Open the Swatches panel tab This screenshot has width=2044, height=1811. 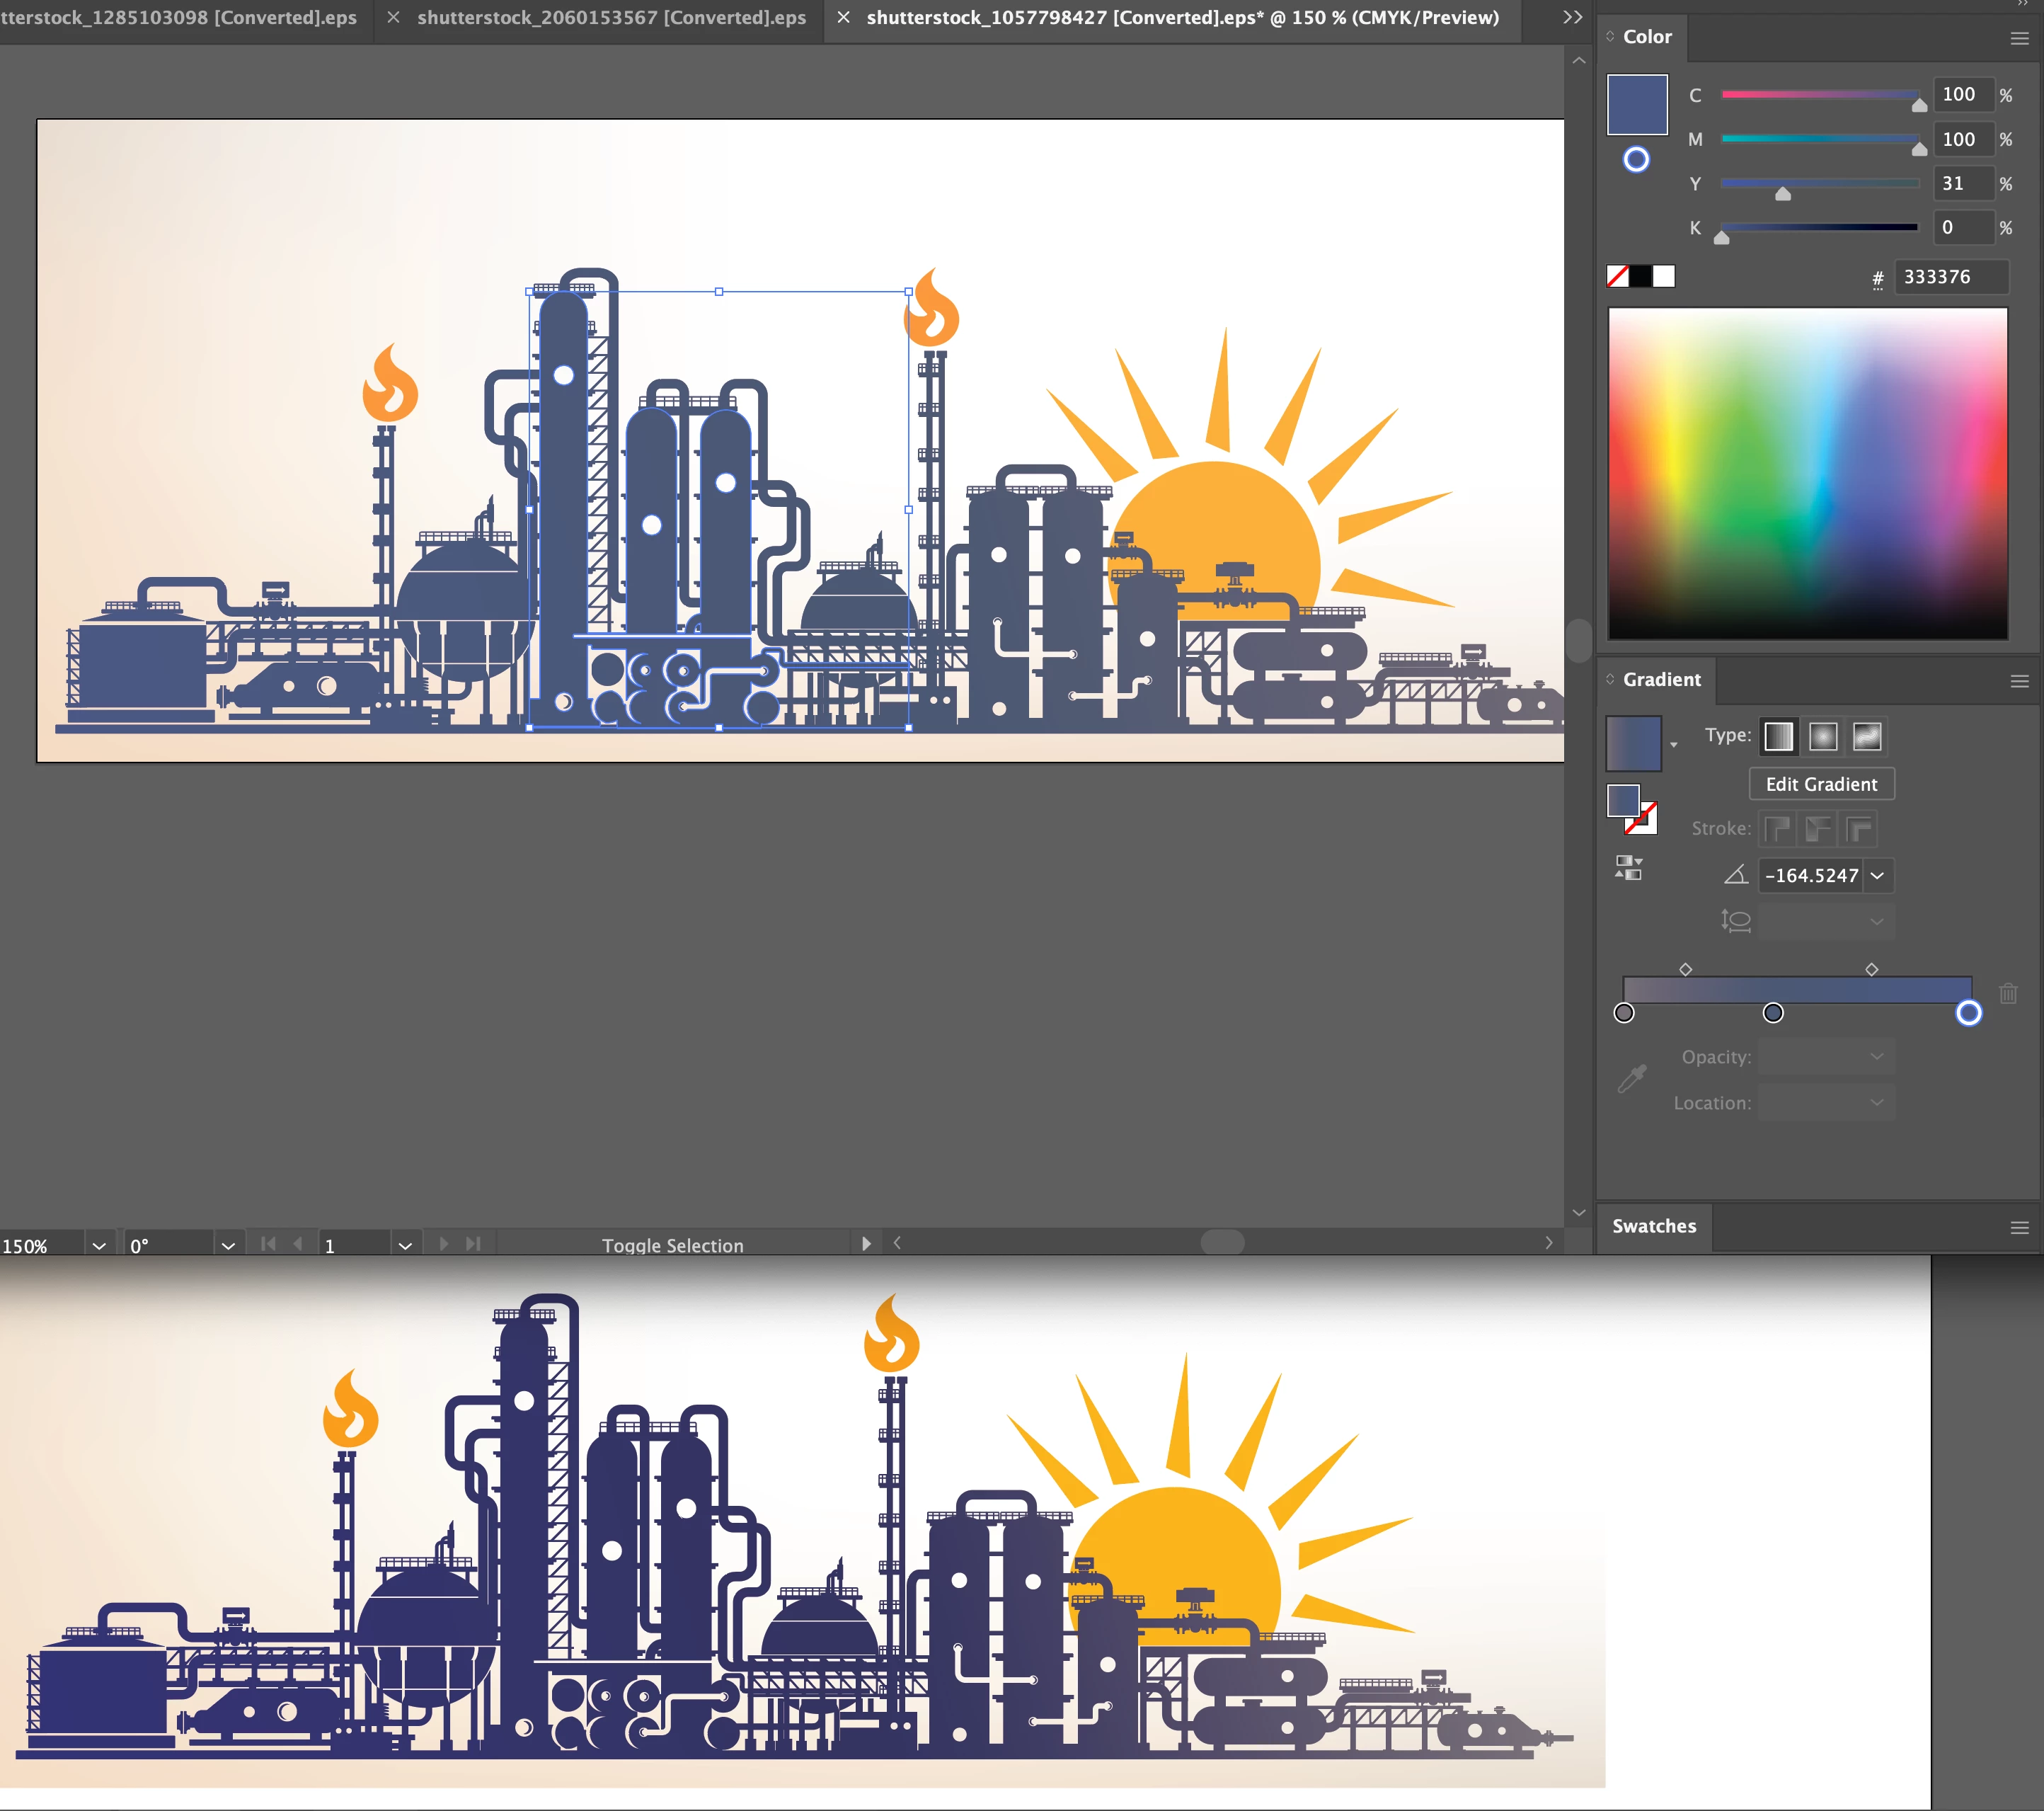pyautogui.click(x=1654, y=1226)
